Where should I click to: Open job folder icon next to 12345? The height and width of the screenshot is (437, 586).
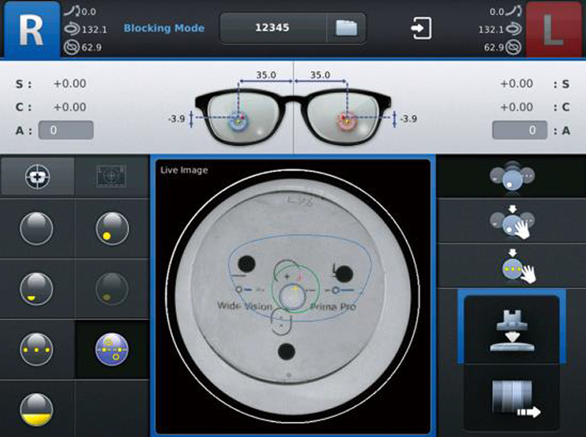tap(346, 28)
